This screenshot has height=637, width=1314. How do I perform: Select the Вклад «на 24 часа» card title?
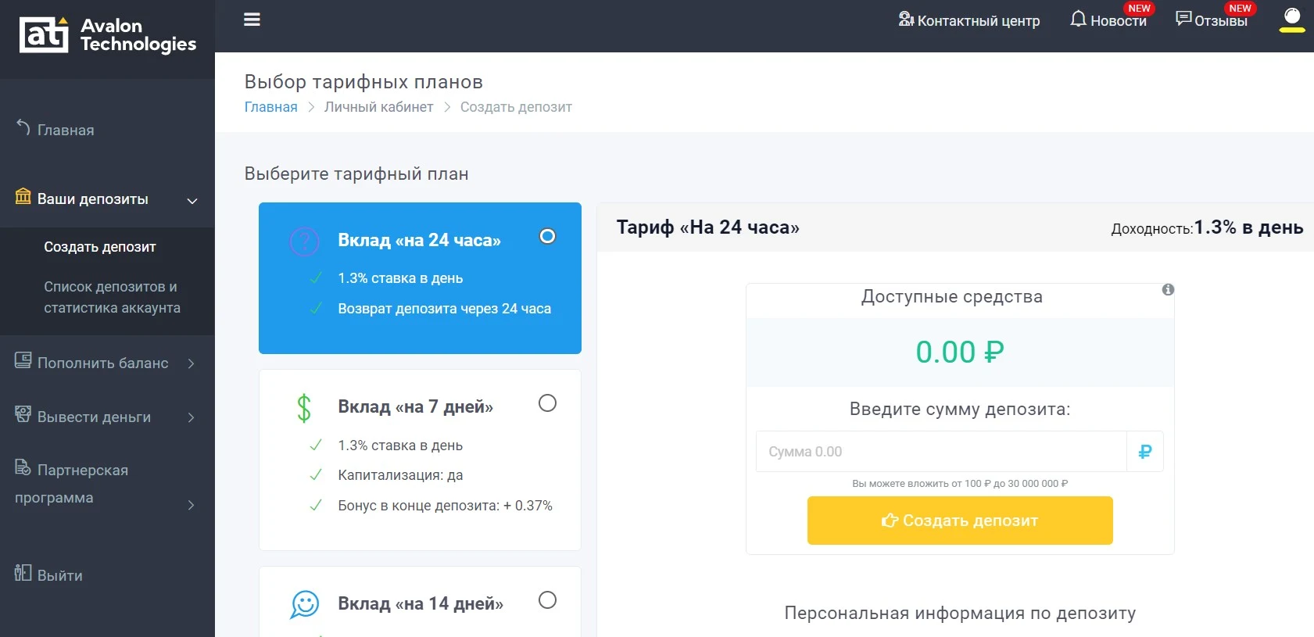(420, 240)
